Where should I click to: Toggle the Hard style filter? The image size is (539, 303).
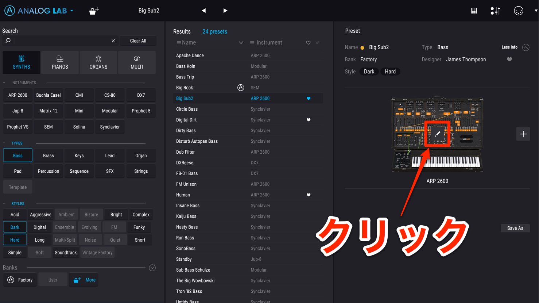pos(15,240)
